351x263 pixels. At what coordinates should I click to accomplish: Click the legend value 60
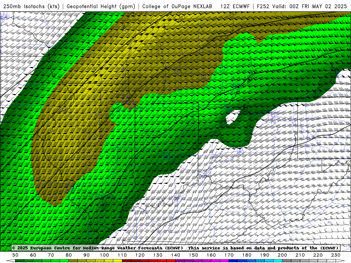coord(33,255)
